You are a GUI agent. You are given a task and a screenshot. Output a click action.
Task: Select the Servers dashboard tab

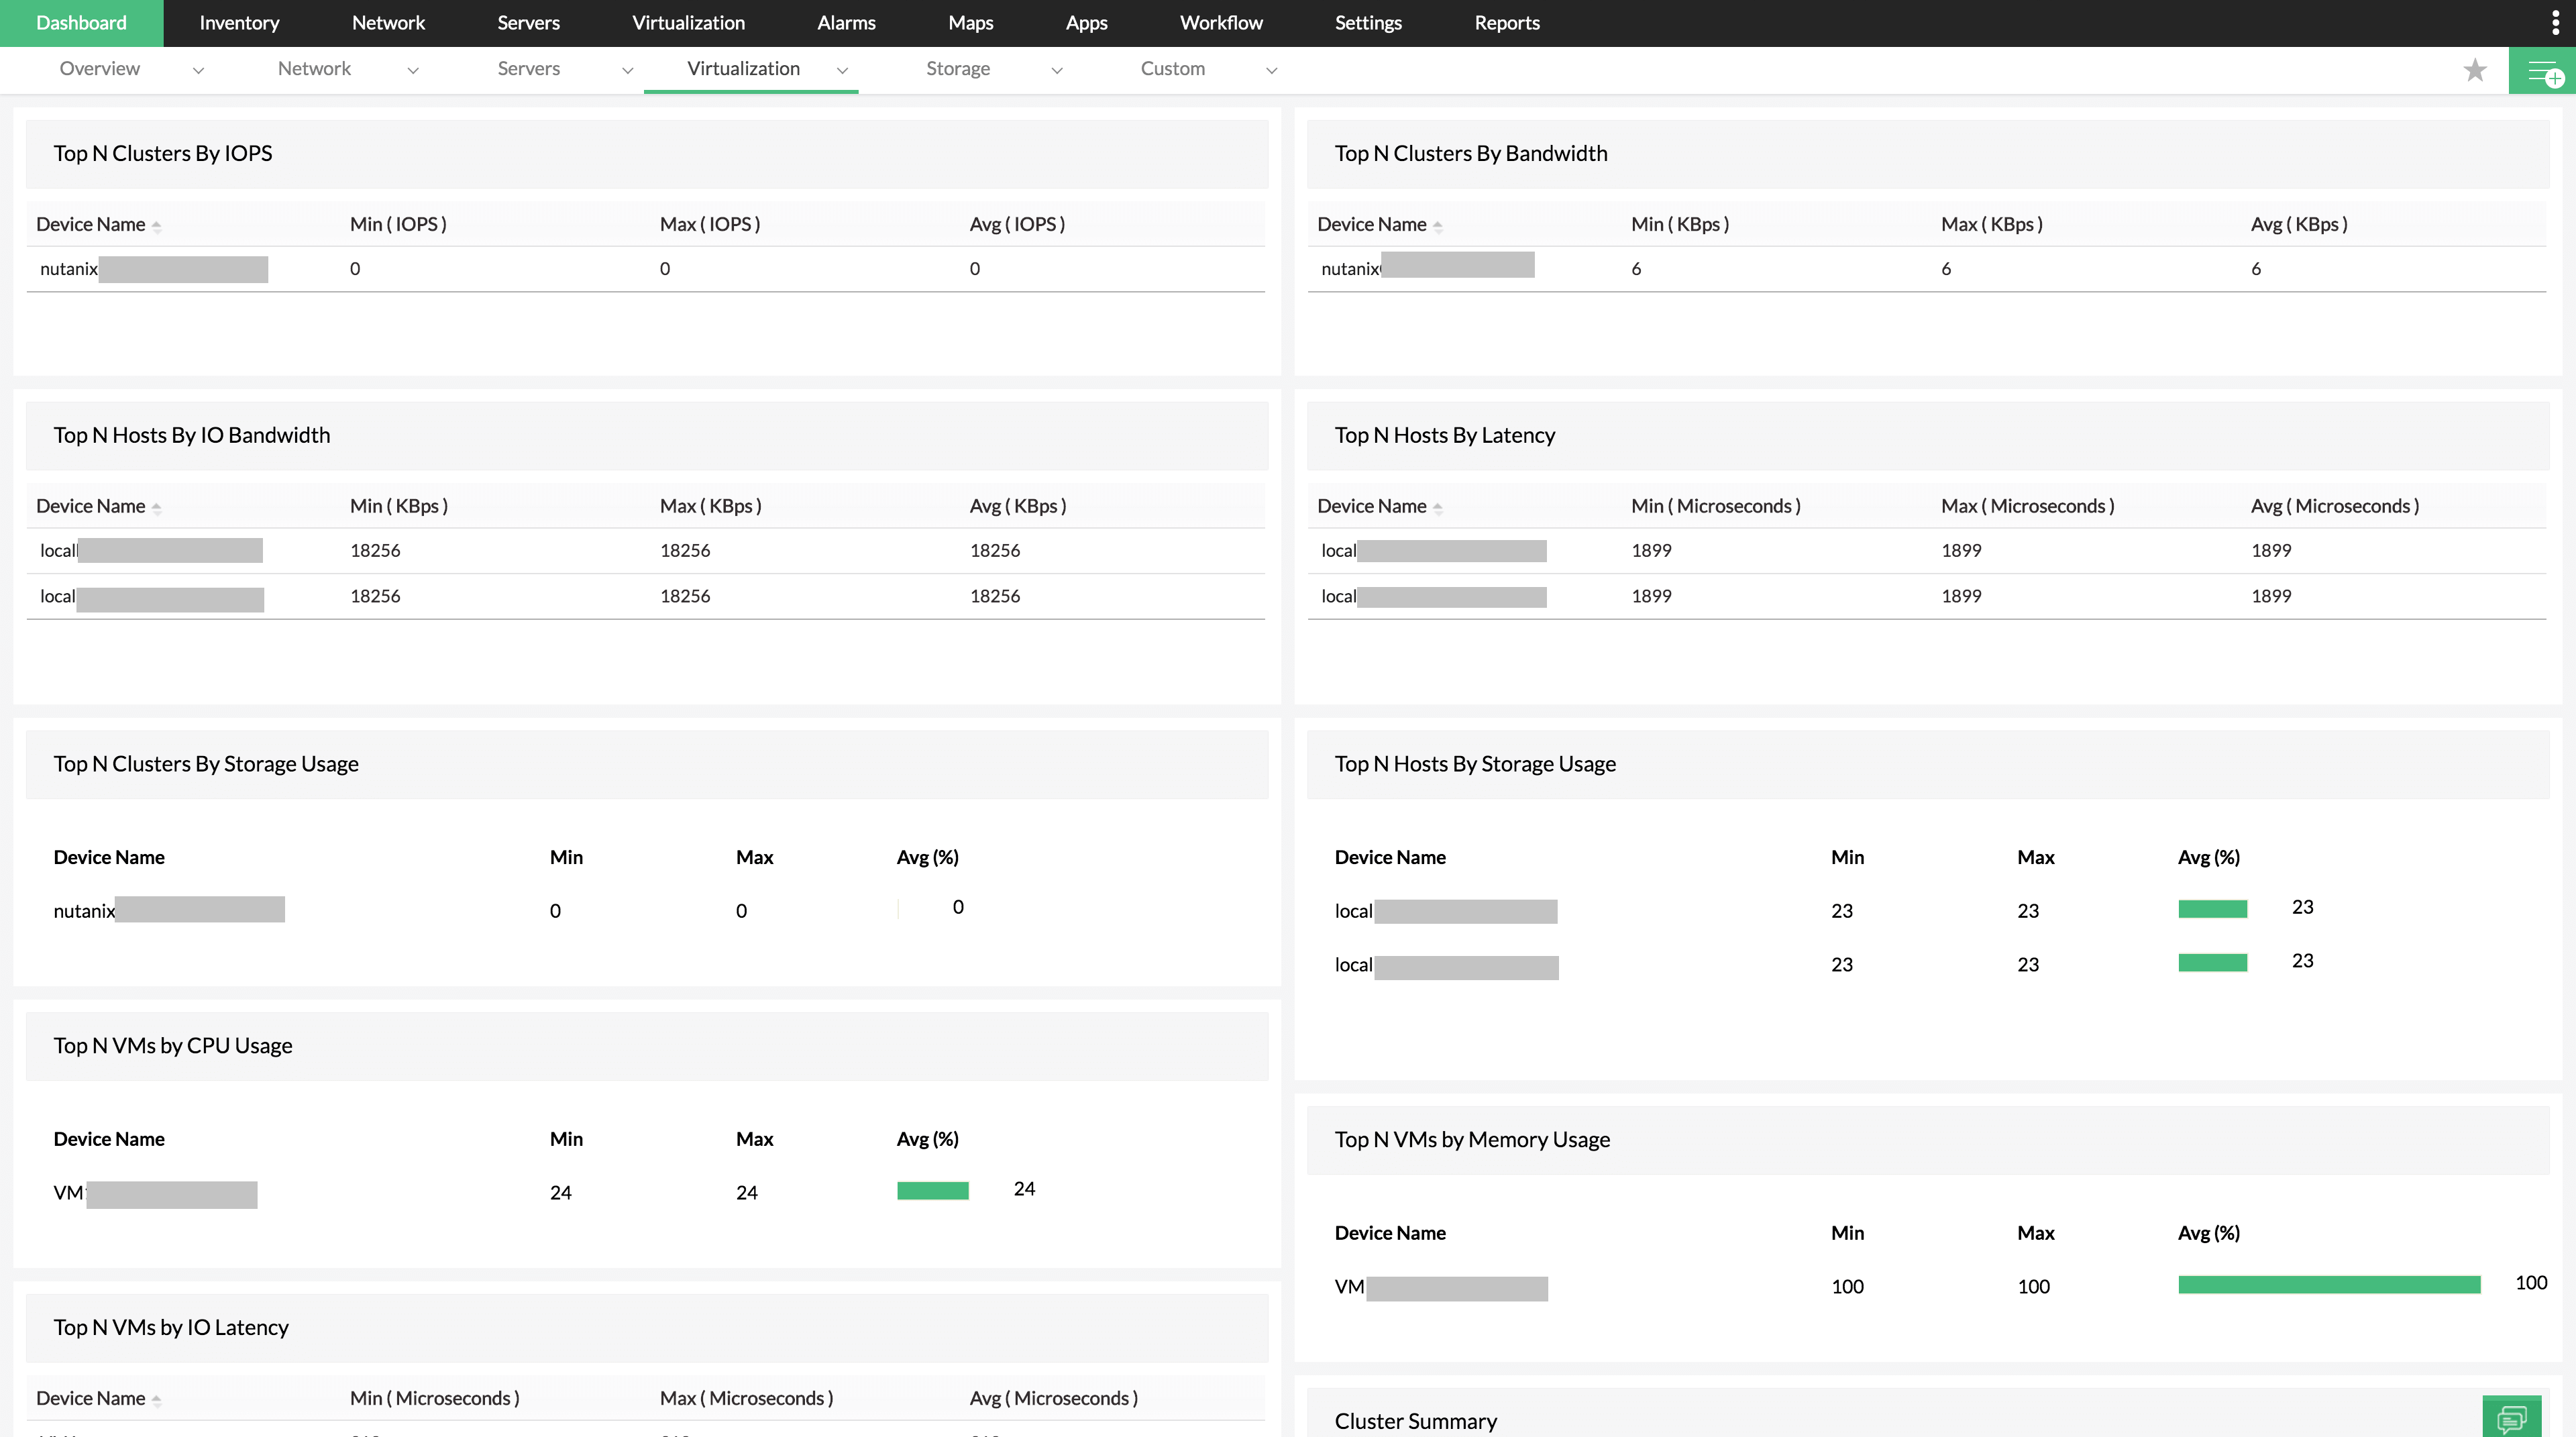[528, 70]
